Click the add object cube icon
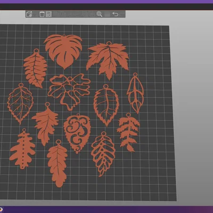The width and height of the screenshot is (213, 213). point(29,14)
